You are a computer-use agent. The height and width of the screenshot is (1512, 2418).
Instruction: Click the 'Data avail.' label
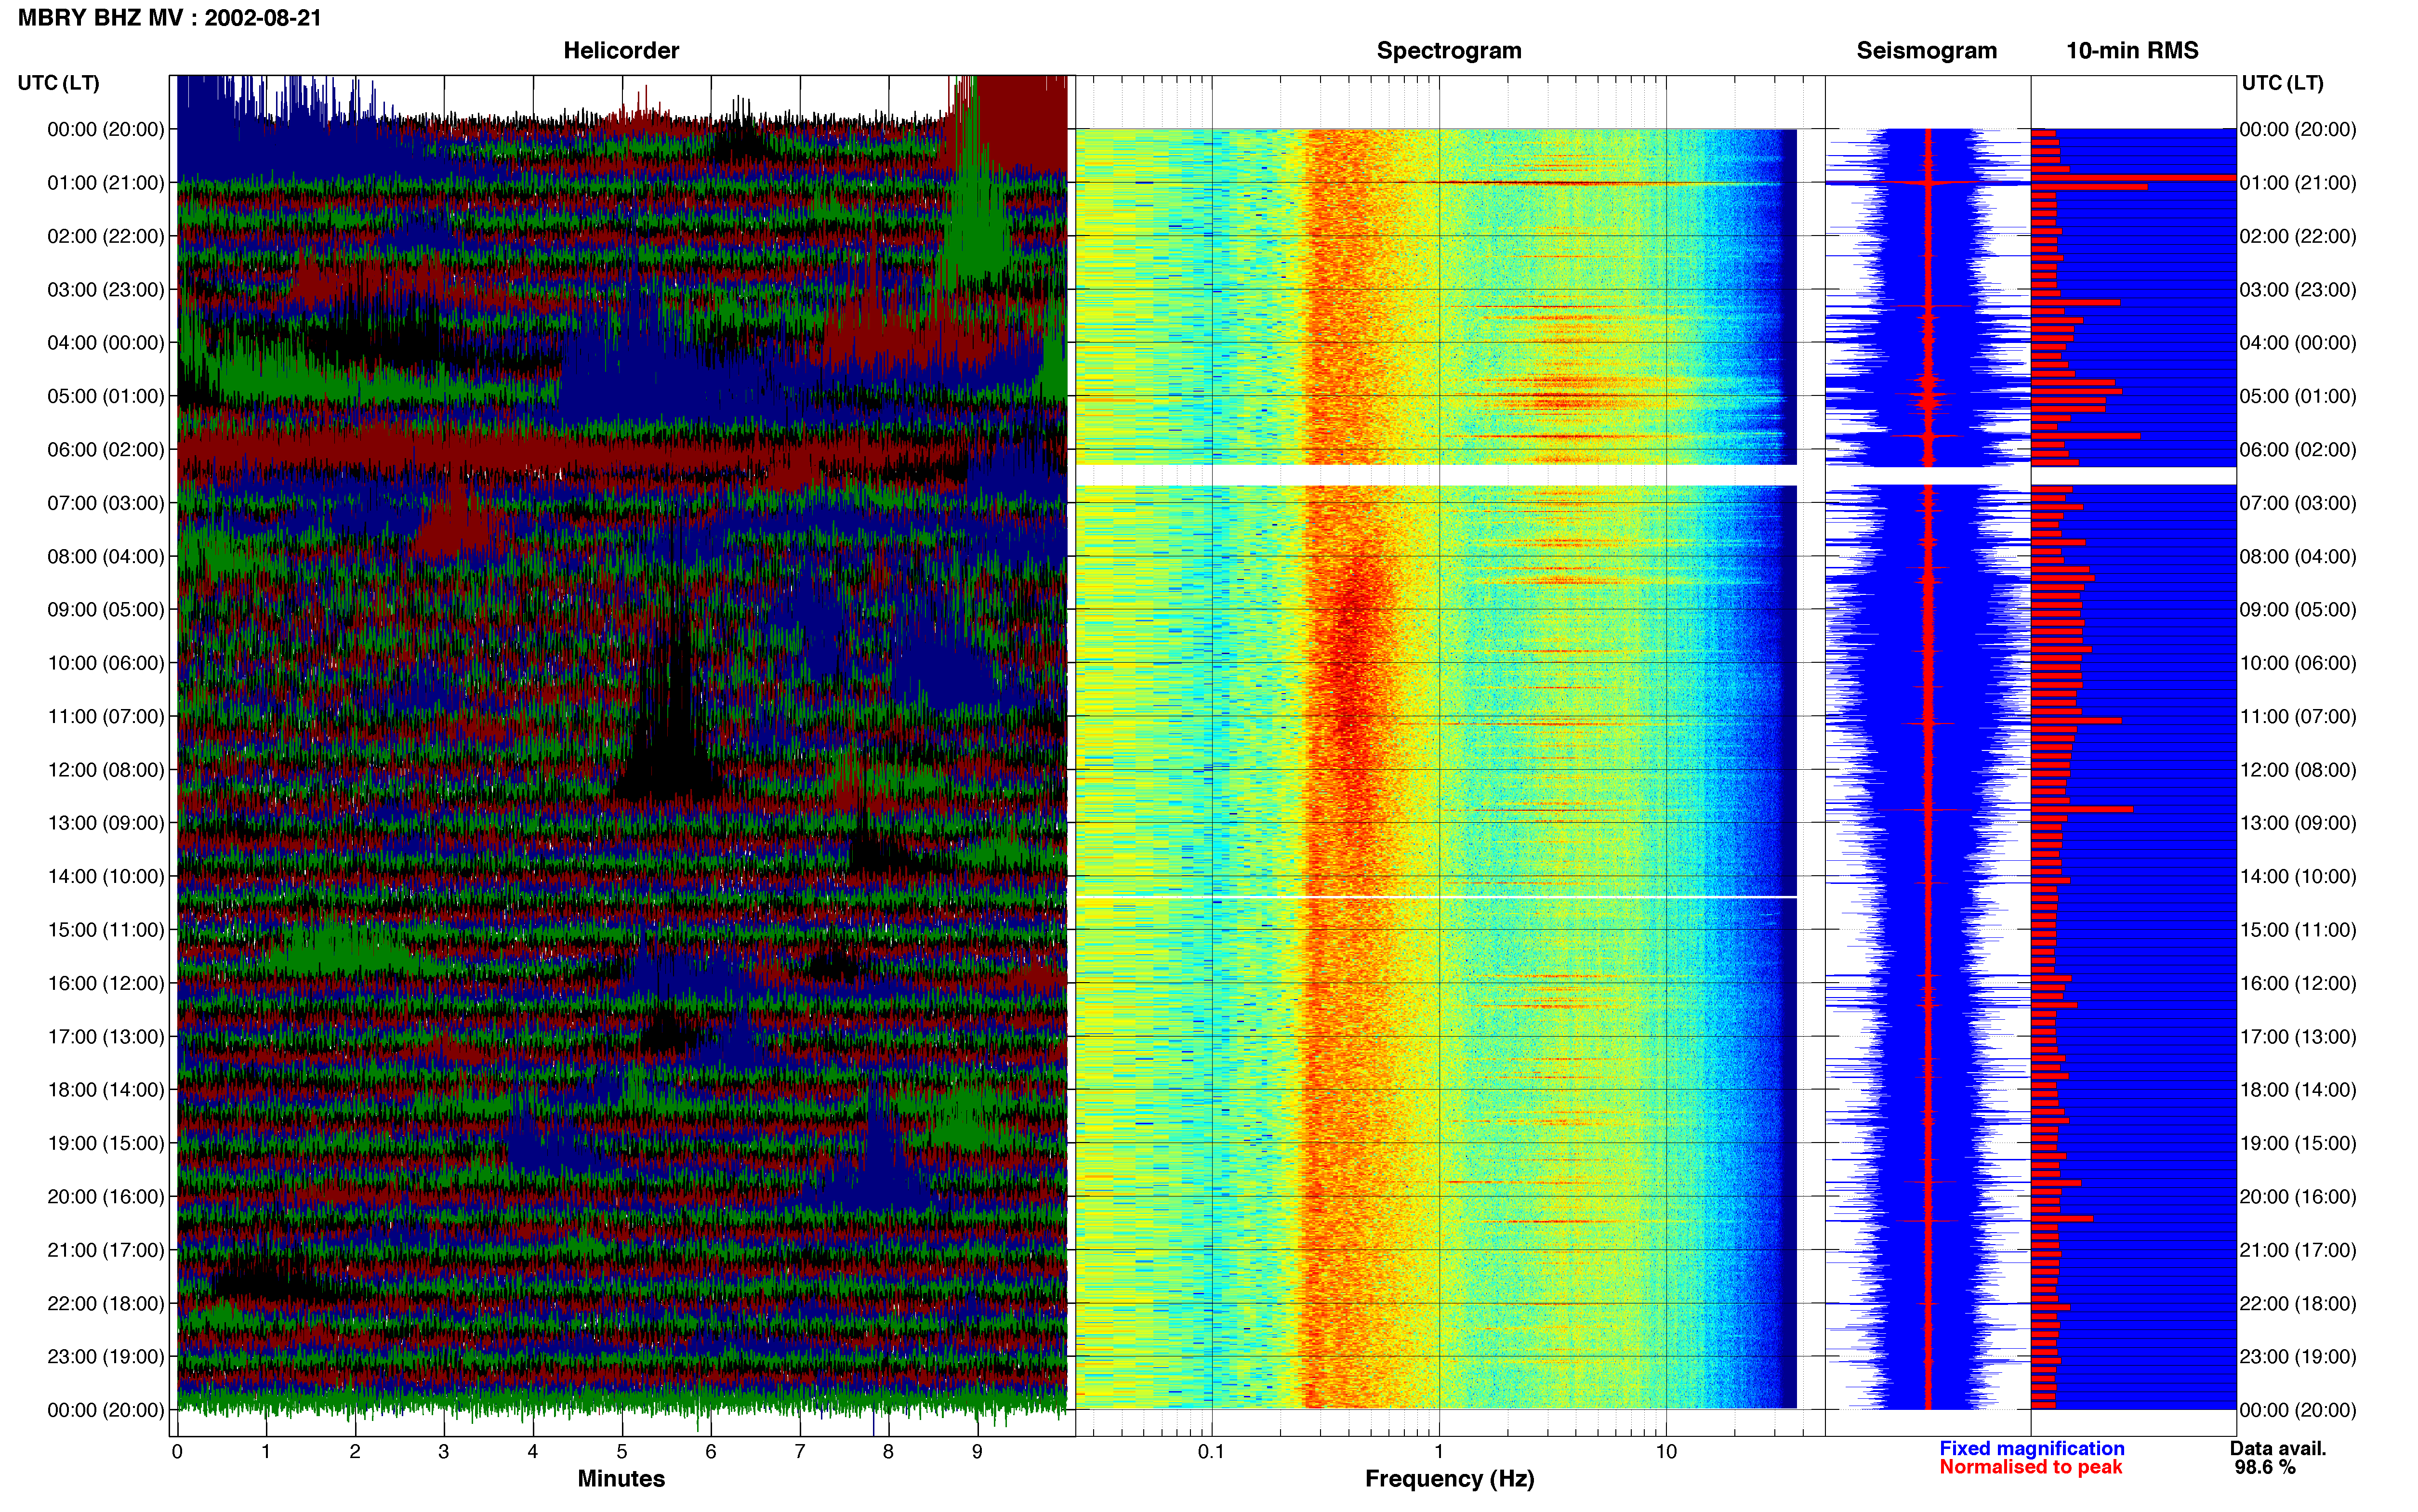2278,1448
